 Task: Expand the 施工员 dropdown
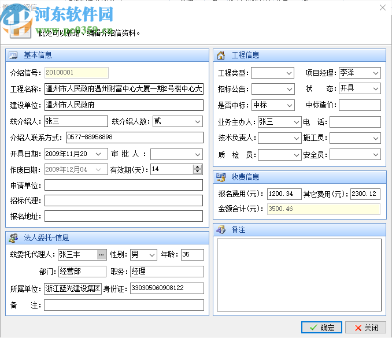click(x=375, y=139)
